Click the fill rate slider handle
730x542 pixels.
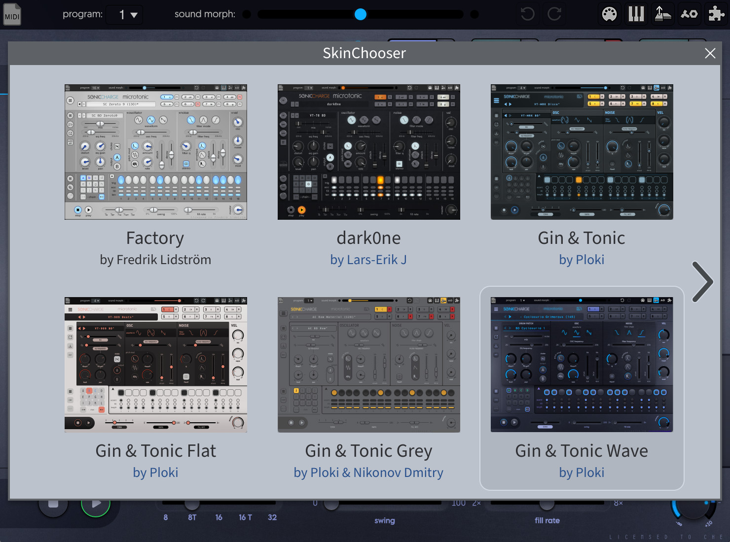[547, 505]
